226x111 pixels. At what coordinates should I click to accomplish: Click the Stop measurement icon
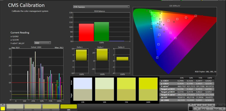[196, 106]
